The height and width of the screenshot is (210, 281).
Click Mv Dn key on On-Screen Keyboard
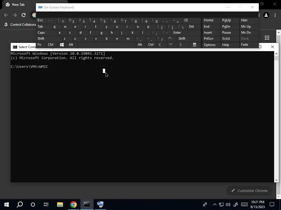point(249,33)
